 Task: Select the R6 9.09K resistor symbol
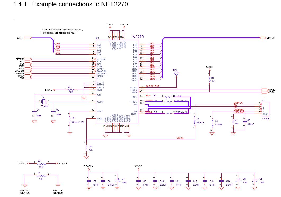tap(70, 120)
